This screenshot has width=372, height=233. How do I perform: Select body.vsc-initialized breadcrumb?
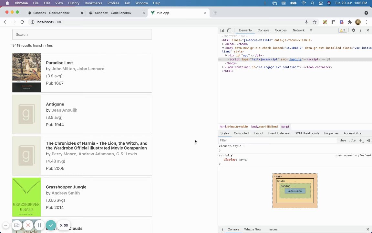pos(264,127)
